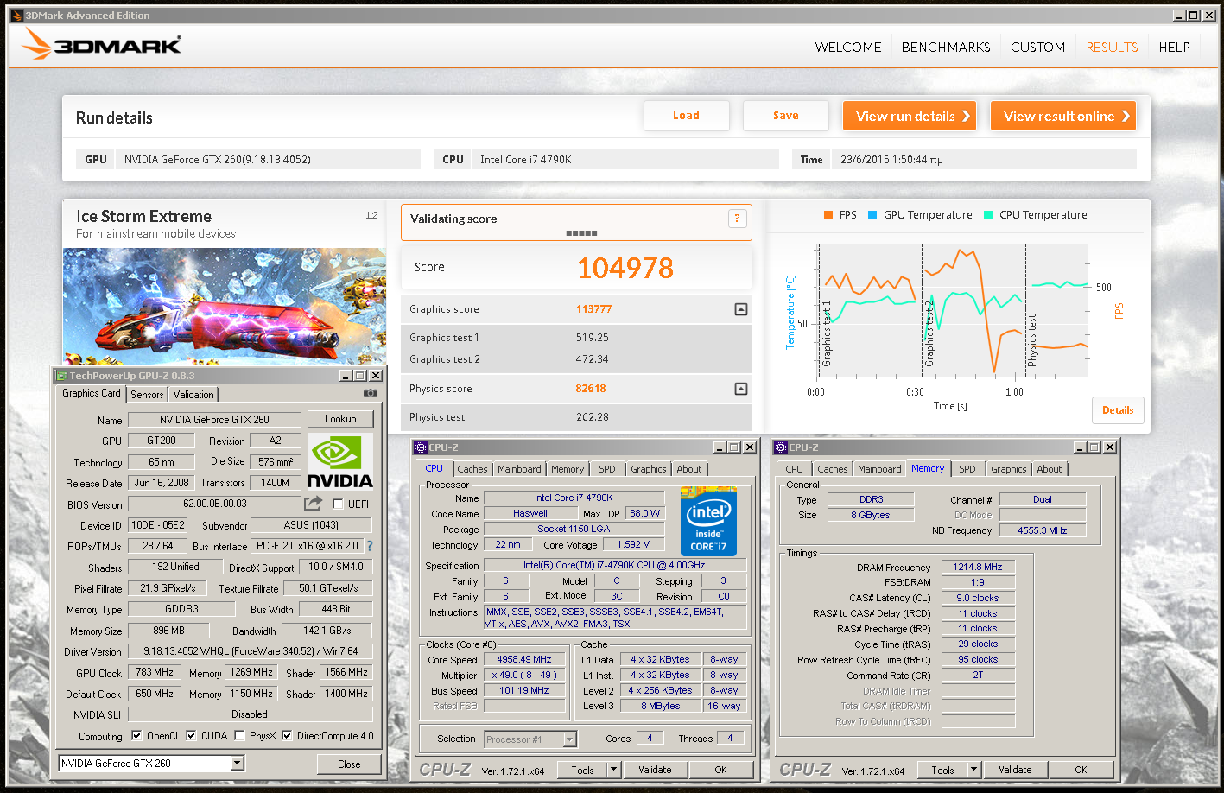The image size is (1224, 793).
Task: Toggle the DirectCompute 4.0 checkbox
Action: [x=287, y=736]
